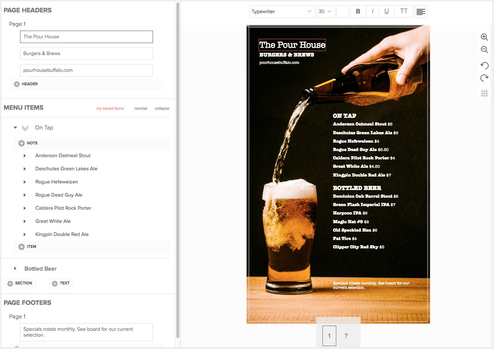Add a new HEADER
Image resolution: width=494 pixels, height=349 pixels.
(26, 84)
